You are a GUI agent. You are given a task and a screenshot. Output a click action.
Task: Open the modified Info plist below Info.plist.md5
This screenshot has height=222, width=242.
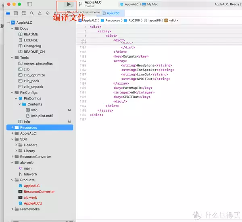27,122
